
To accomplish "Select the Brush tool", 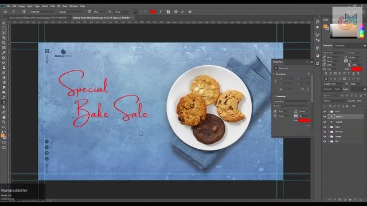I will point(4,62).
